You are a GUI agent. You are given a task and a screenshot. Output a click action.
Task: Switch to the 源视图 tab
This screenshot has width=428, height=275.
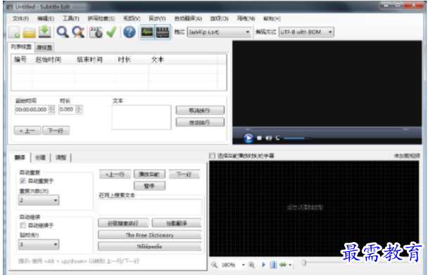point(44,48)
